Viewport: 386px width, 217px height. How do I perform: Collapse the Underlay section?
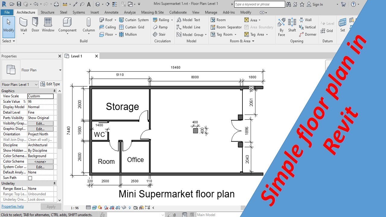pyautogui.click(x=54, y=183)
